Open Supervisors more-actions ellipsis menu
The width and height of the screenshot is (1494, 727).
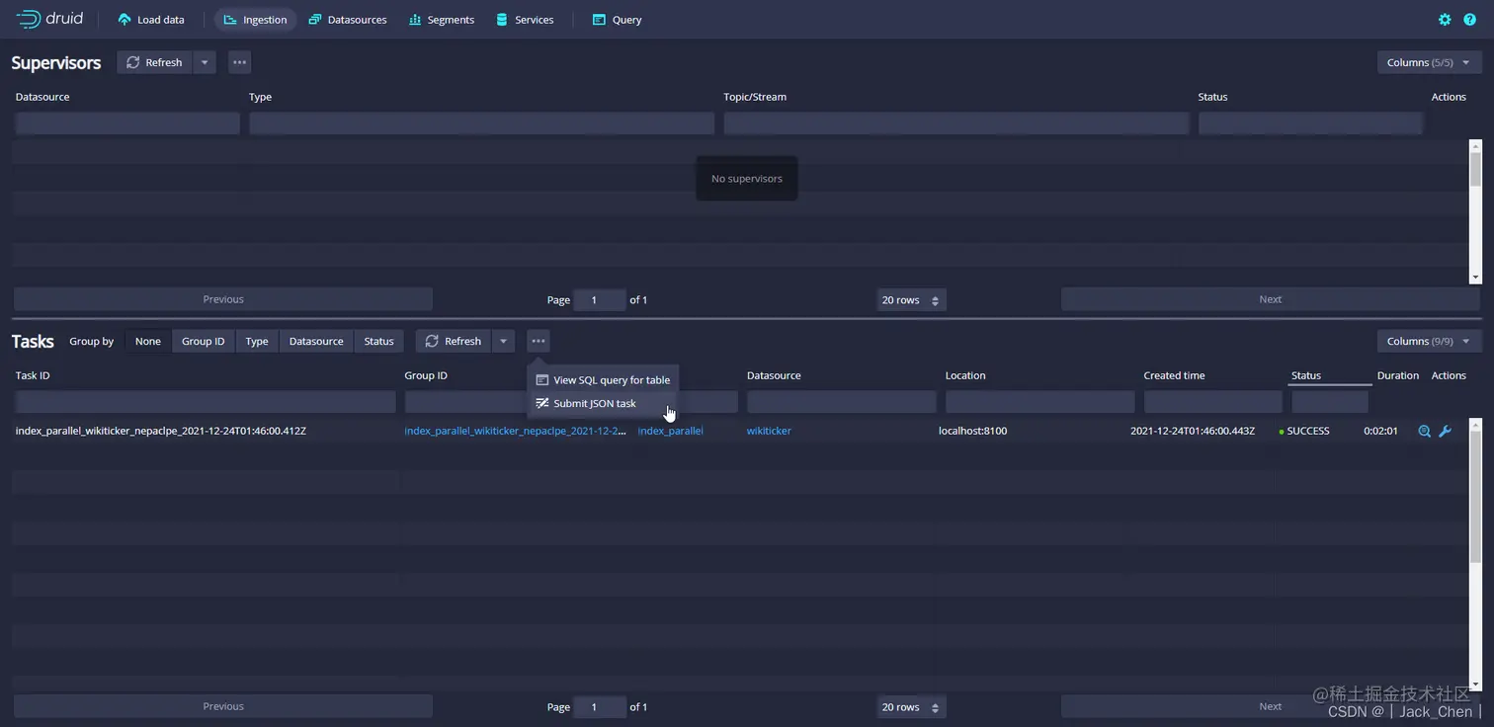tap(239, 62)
